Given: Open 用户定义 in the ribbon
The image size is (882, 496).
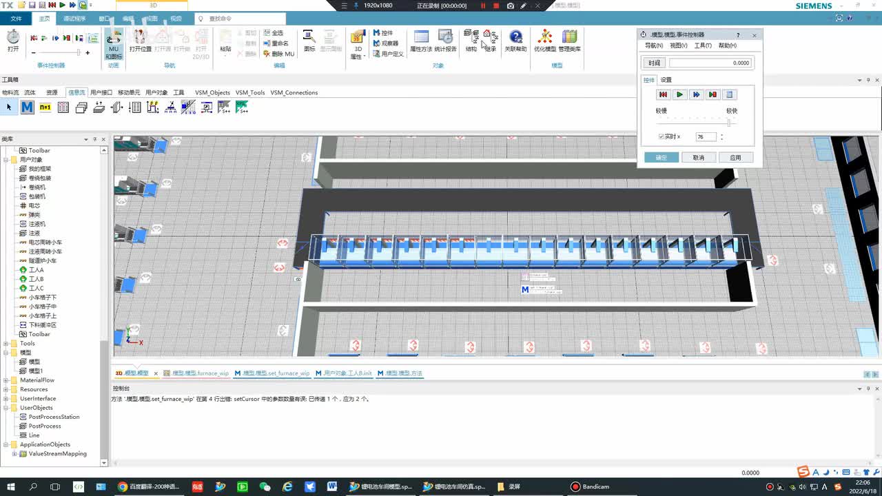Looking at the screenshot, I should (388, 54).
